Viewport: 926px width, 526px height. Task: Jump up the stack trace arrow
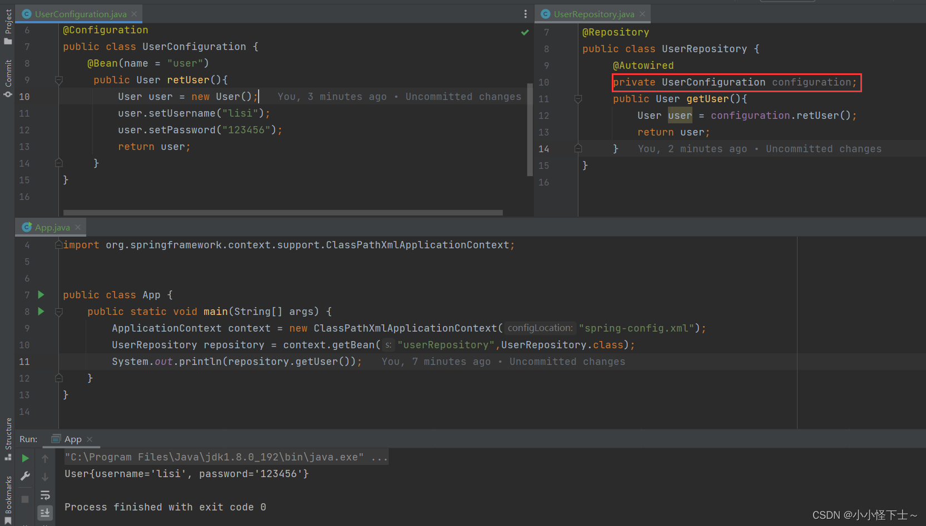[x=45, y=458]
